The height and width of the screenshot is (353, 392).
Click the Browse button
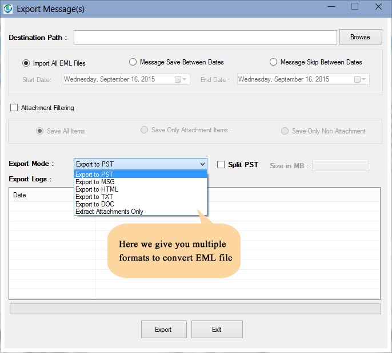point(360,37)
